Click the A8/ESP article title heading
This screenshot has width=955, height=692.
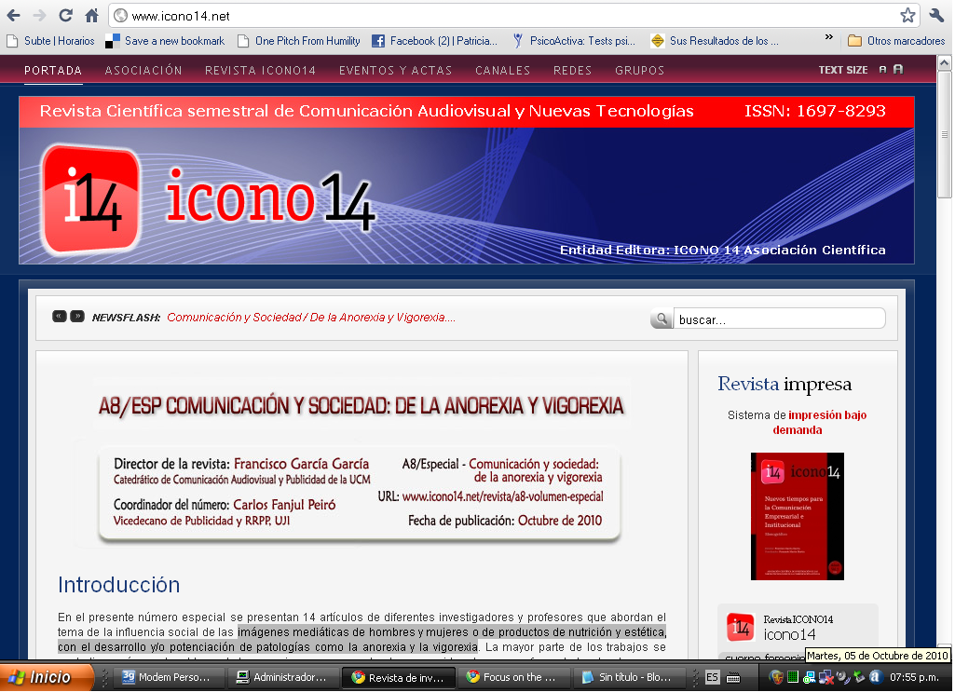362,405
